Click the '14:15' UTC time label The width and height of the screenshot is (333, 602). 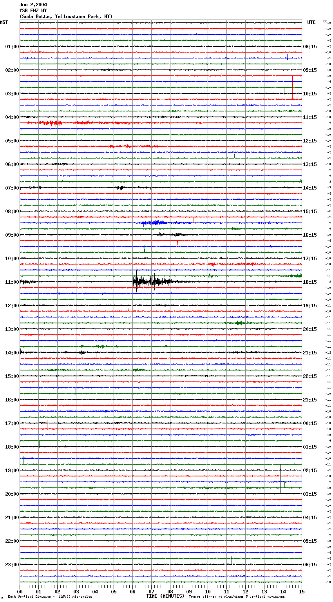pyautogui.click(x=310, y=188)
